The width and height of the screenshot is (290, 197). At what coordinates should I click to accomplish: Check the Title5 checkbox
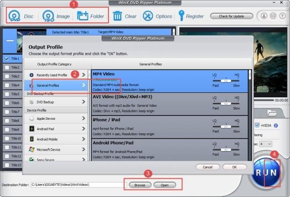(x=7, y=94)
